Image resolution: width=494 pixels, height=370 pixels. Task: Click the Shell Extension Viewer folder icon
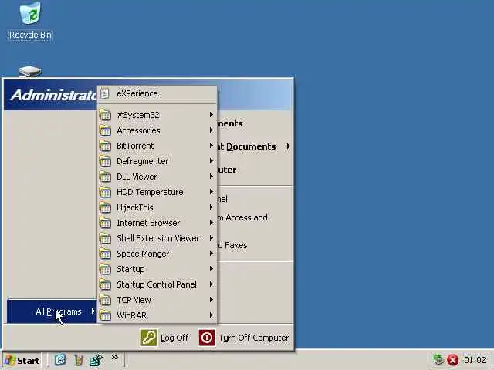(x=105, y=238)
